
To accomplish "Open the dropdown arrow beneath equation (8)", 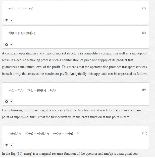I will point(12,45).
